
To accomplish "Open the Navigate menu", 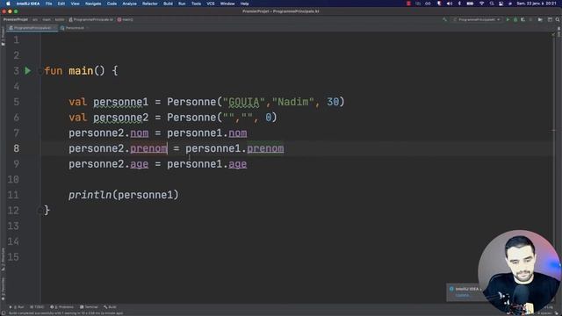I will pyautogui.click(x=93, y=4).
